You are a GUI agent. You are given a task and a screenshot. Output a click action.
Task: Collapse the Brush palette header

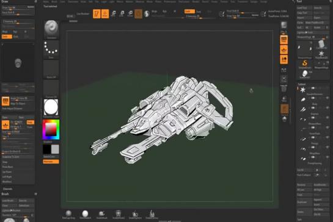5,194
